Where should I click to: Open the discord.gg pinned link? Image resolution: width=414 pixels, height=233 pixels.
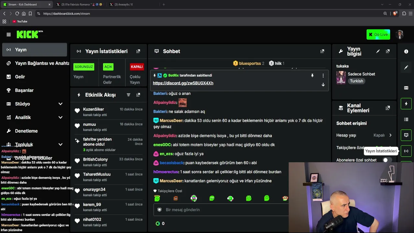[x=183, y=83]
